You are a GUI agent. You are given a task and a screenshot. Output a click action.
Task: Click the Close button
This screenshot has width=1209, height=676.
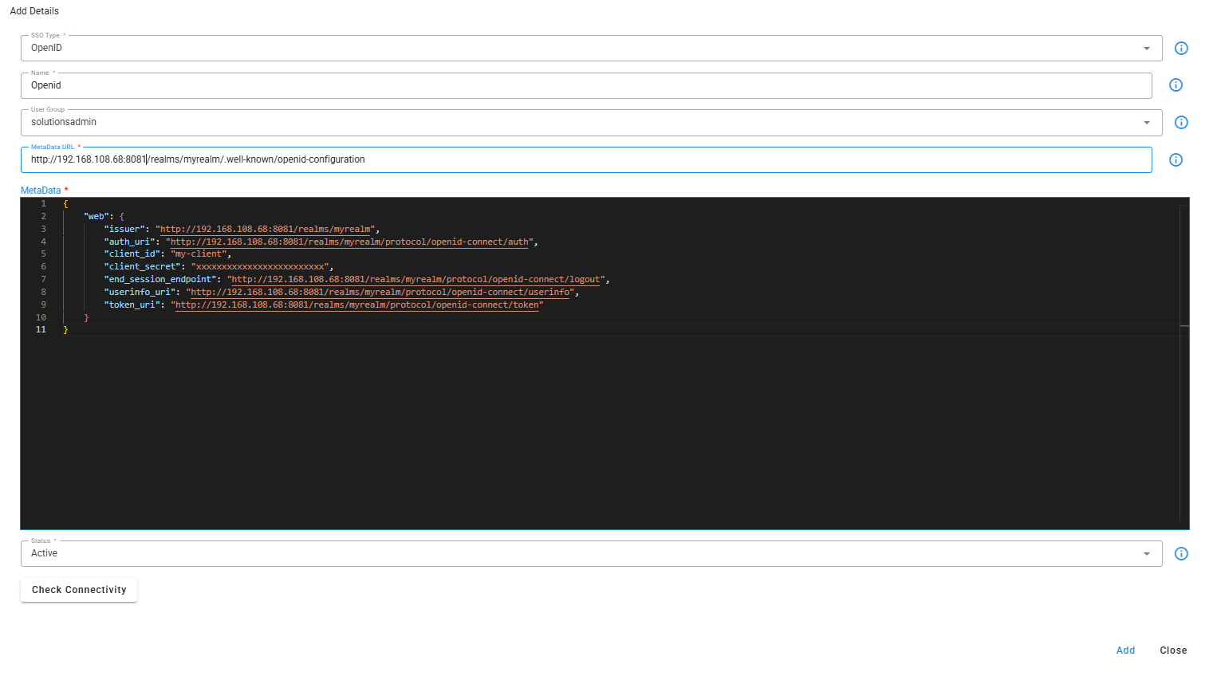click(x=1173, y=650)
